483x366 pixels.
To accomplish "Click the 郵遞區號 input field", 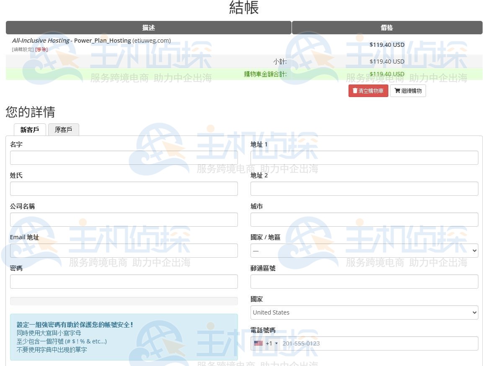I will coord(364,282).
